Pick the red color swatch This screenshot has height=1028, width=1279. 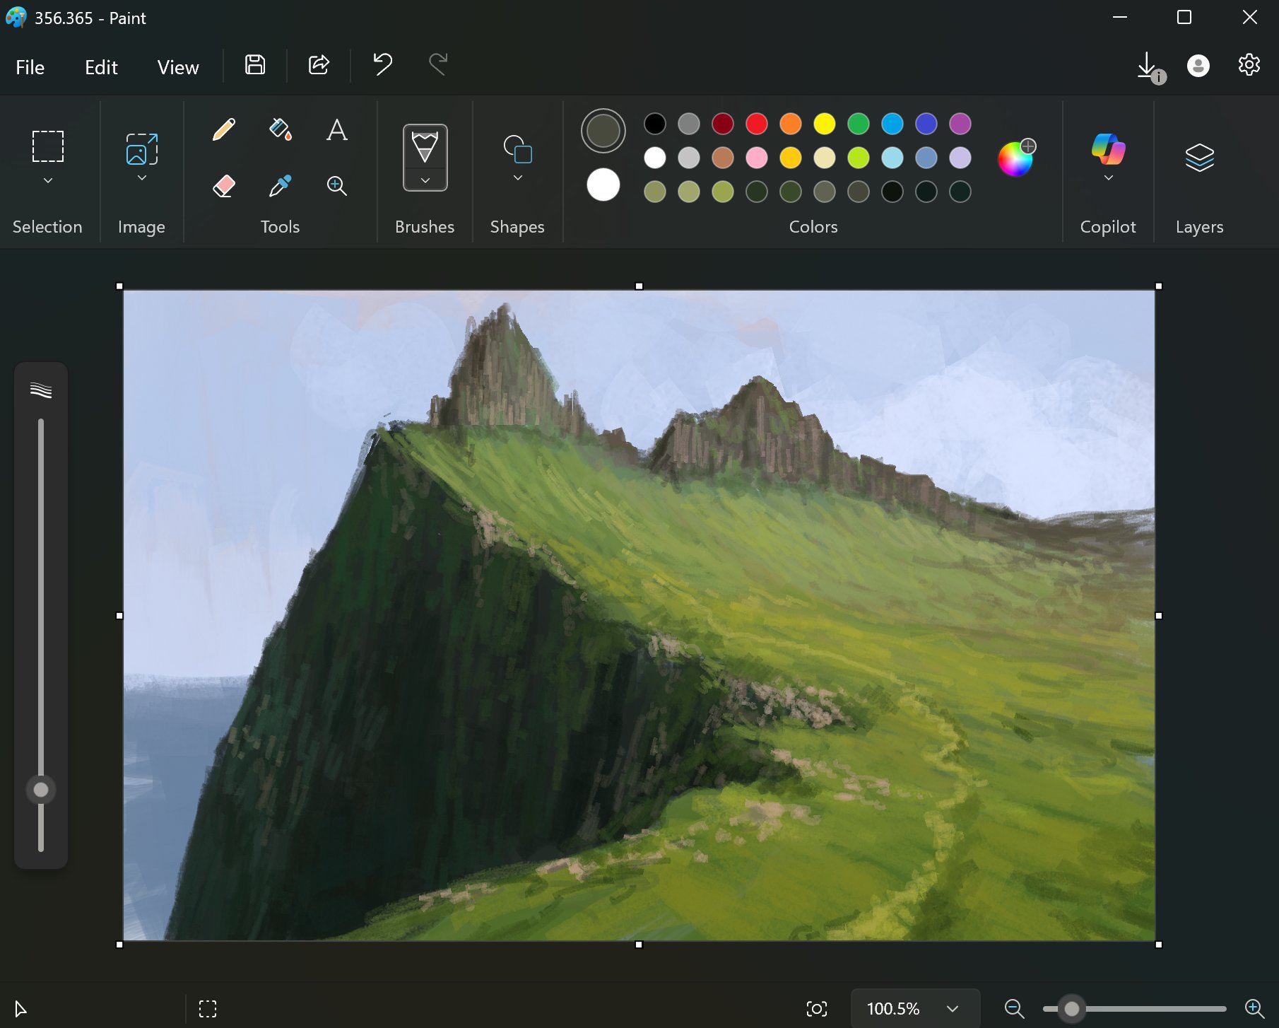757,124
